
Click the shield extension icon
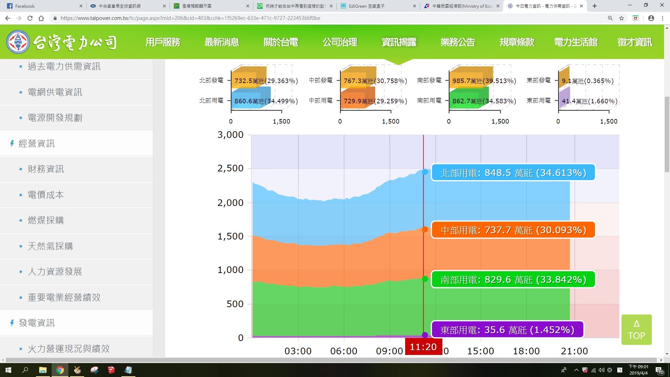635,18
